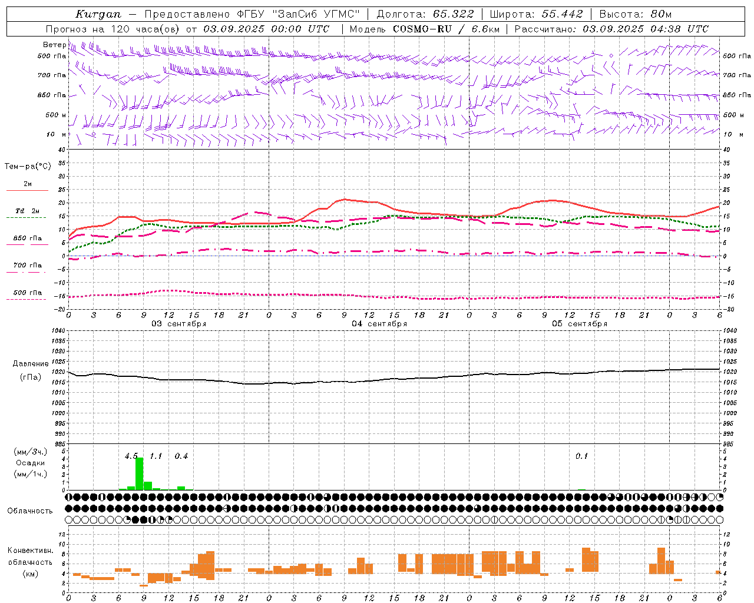The width and height of the screenshot is (754, 603).
Task: Click the 04 сентября date label
Action: (379, 324)
